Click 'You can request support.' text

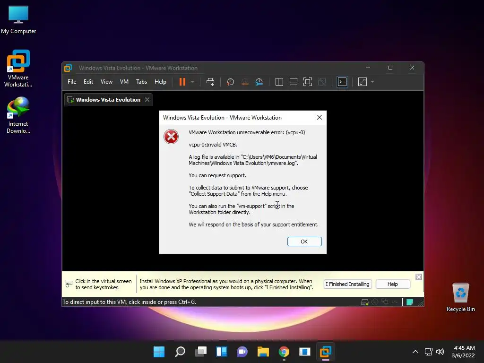point(217,175)
